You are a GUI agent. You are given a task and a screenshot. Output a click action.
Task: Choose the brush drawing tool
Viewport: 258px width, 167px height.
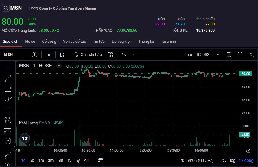[x=8, y=99]
